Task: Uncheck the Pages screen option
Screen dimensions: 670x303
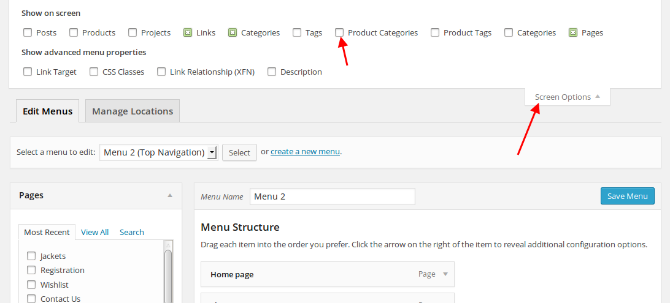Action: pos(573,32)
